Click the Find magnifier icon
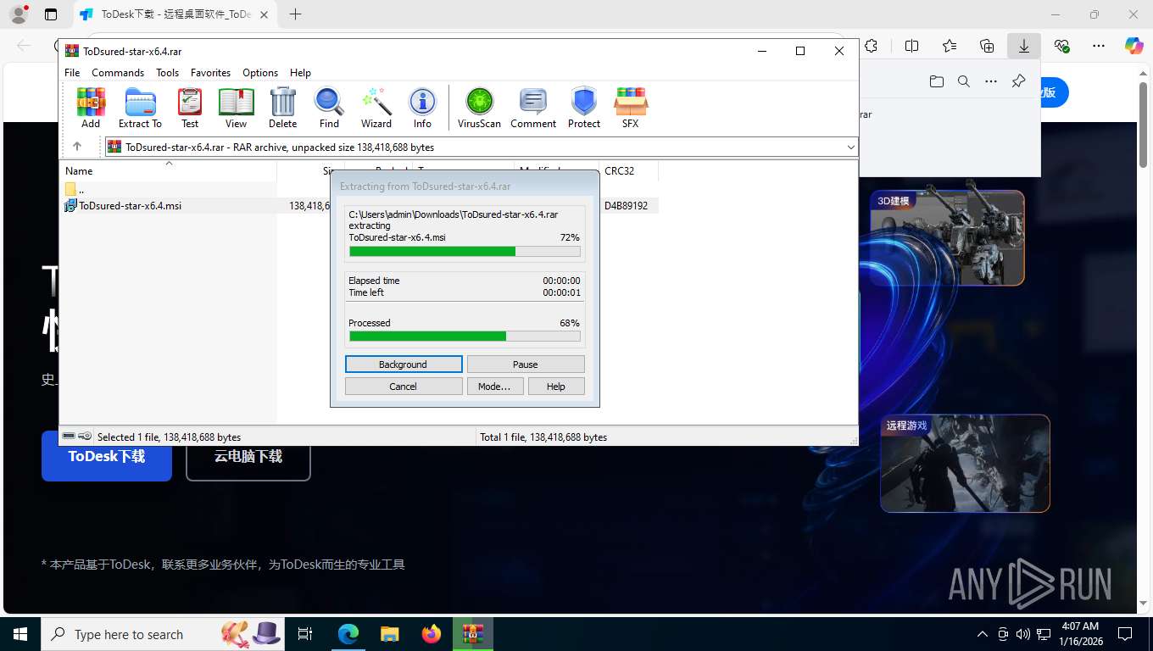1153x651 pixels. pyautogui.click(x=329, y=108)
